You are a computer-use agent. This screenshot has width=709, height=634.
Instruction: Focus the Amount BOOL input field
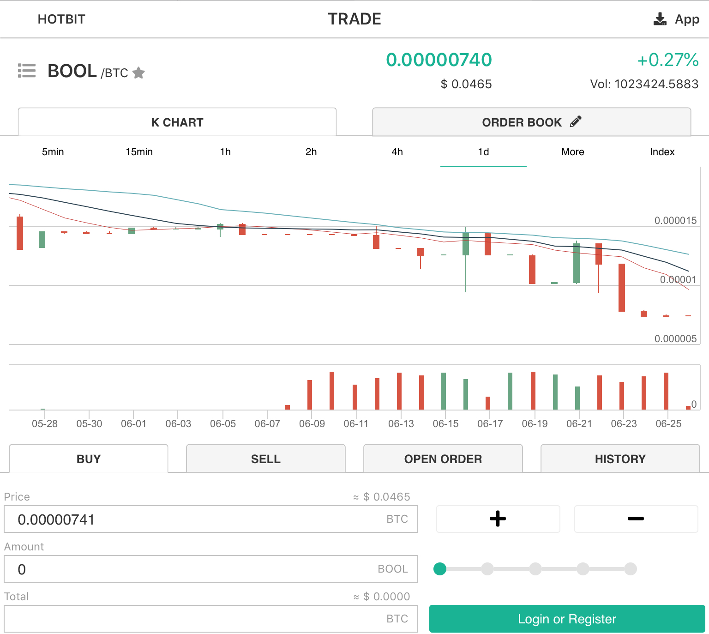(210, 569)
